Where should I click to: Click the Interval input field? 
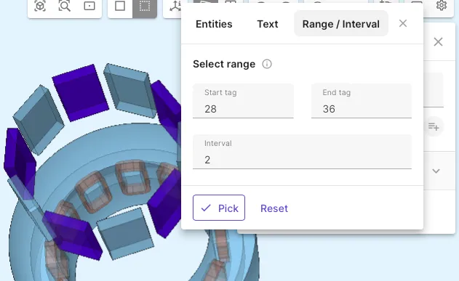(302, 152)
